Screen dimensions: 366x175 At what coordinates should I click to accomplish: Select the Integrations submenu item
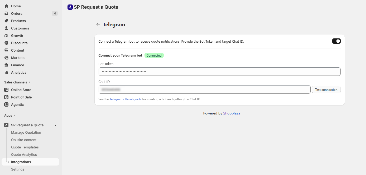tap(30, 162)
